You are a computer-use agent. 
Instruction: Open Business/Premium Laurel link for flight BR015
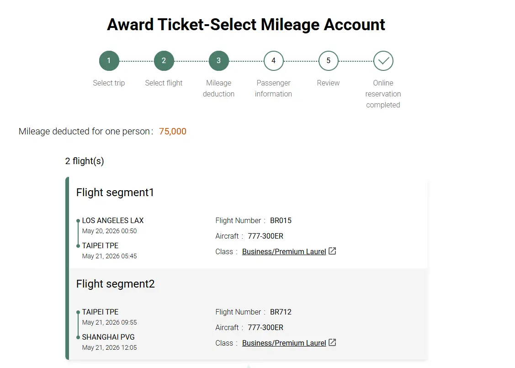283,251
